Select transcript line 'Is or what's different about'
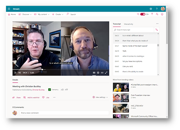The height and width of the screenshot is (130, 180). (135, 35)
